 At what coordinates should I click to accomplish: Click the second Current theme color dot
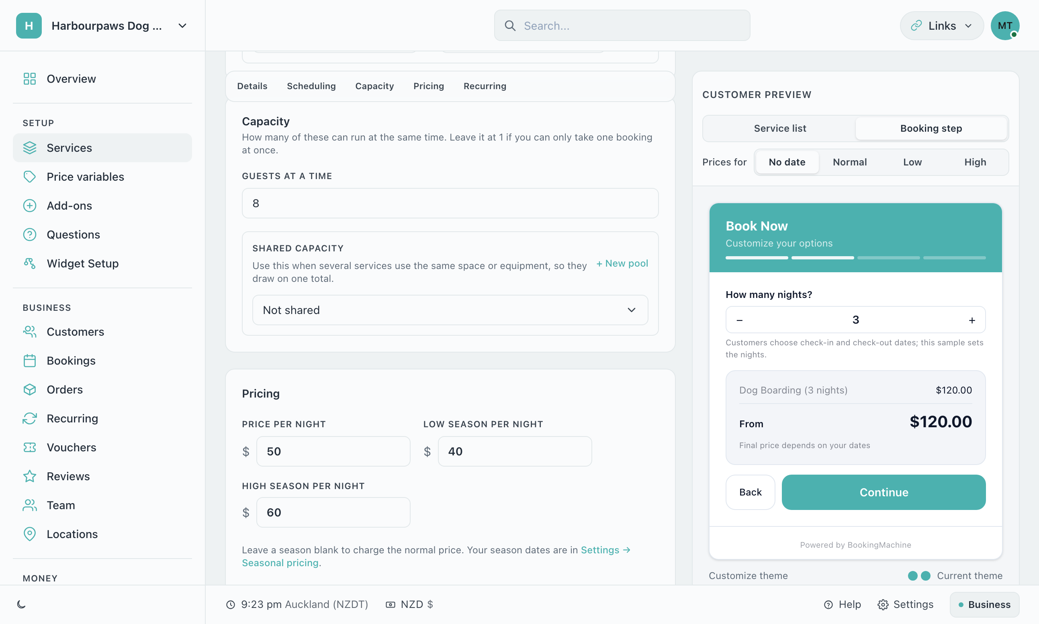pos(925,576)
